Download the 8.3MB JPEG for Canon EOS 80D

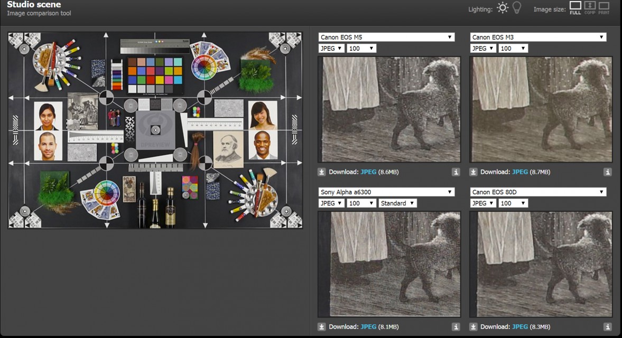coord(519,327)
